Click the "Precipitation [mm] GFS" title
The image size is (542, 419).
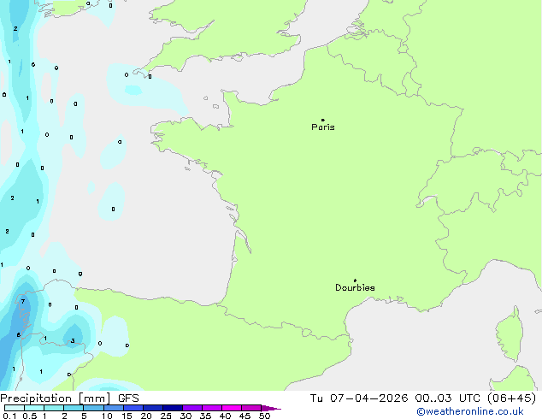(x=69, y=398)
